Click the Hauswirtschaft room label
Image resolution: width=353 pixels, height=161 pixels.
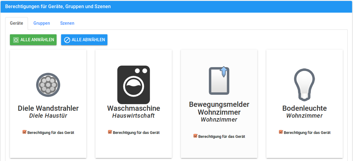pyautogui.click(x=134, y=116)
